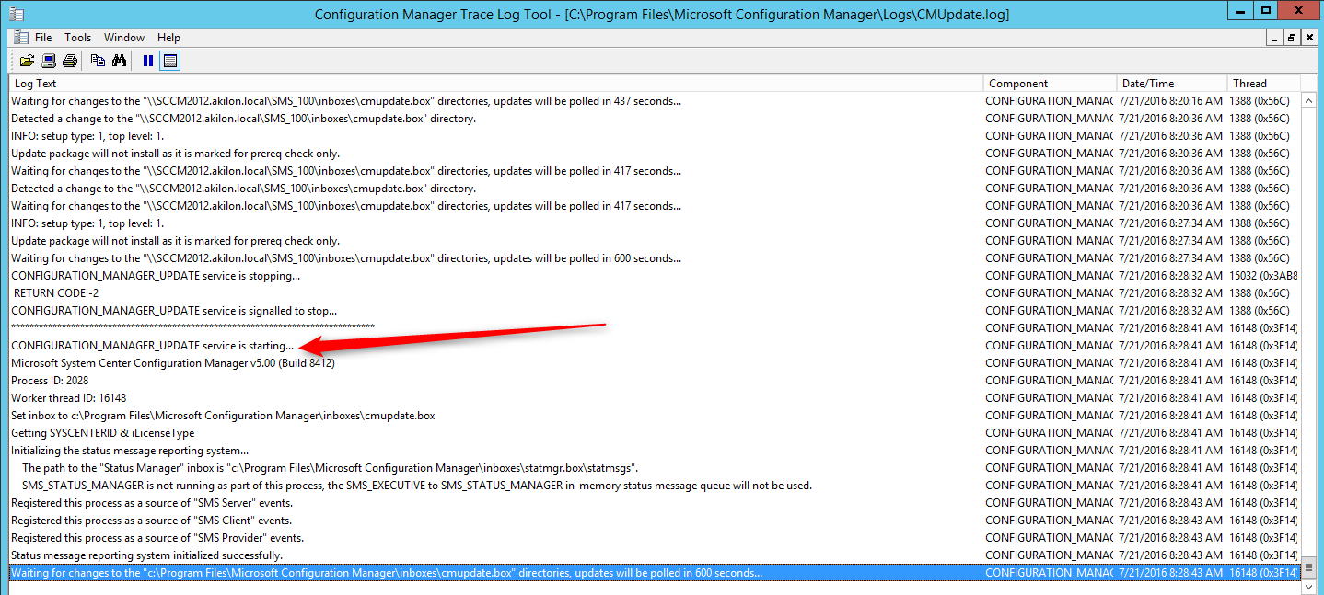Toggle the Pause log updates button

[x=148, y=61]
